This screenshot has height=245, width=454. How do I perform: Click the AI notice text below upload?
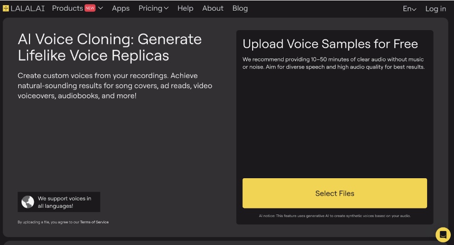(335, 216)
